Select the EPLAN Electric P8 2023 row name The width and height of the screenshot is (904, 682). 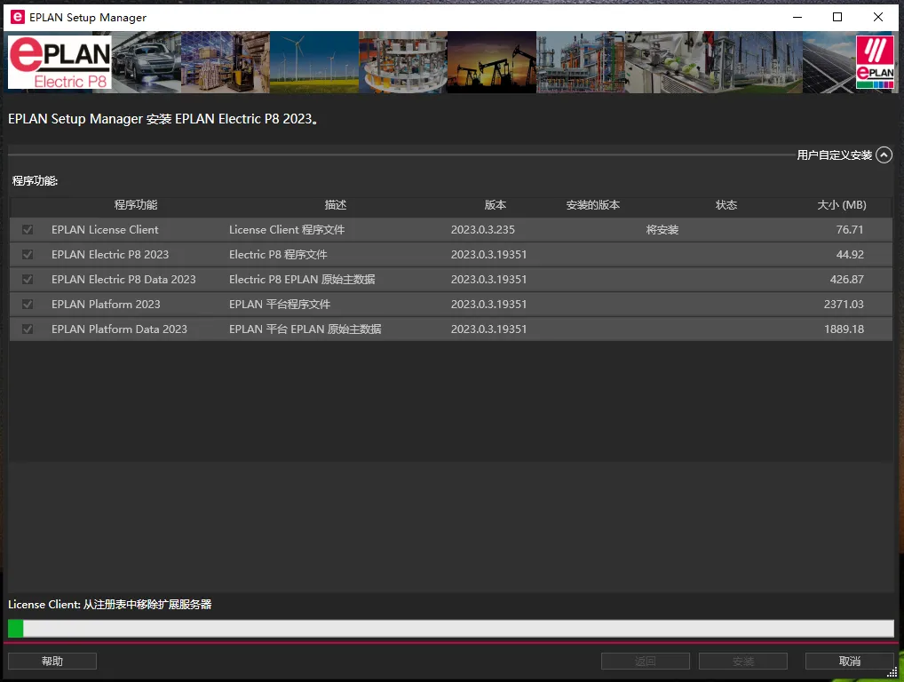pos(110,254)
